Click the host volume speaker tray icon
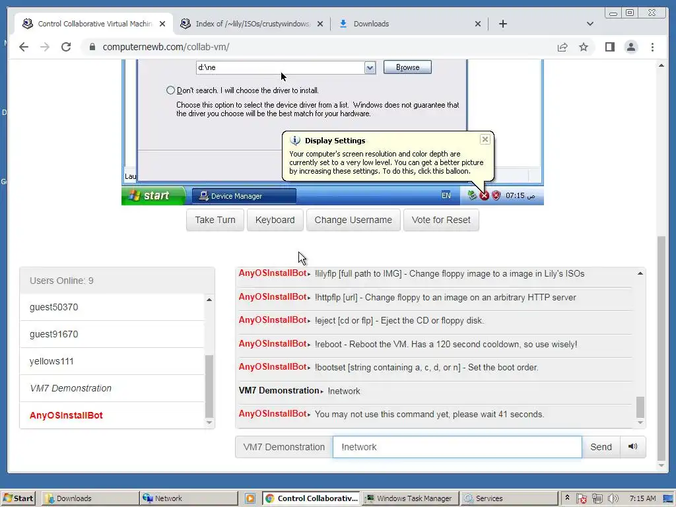The image size is (676, 507). pyautogui.click(x=613, y=498)
